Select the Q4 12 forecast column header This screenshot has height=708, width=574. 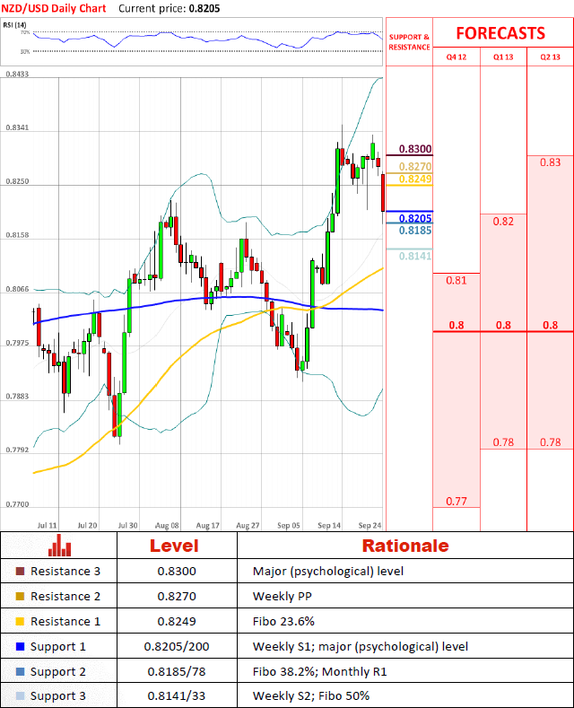click(457, 57)
